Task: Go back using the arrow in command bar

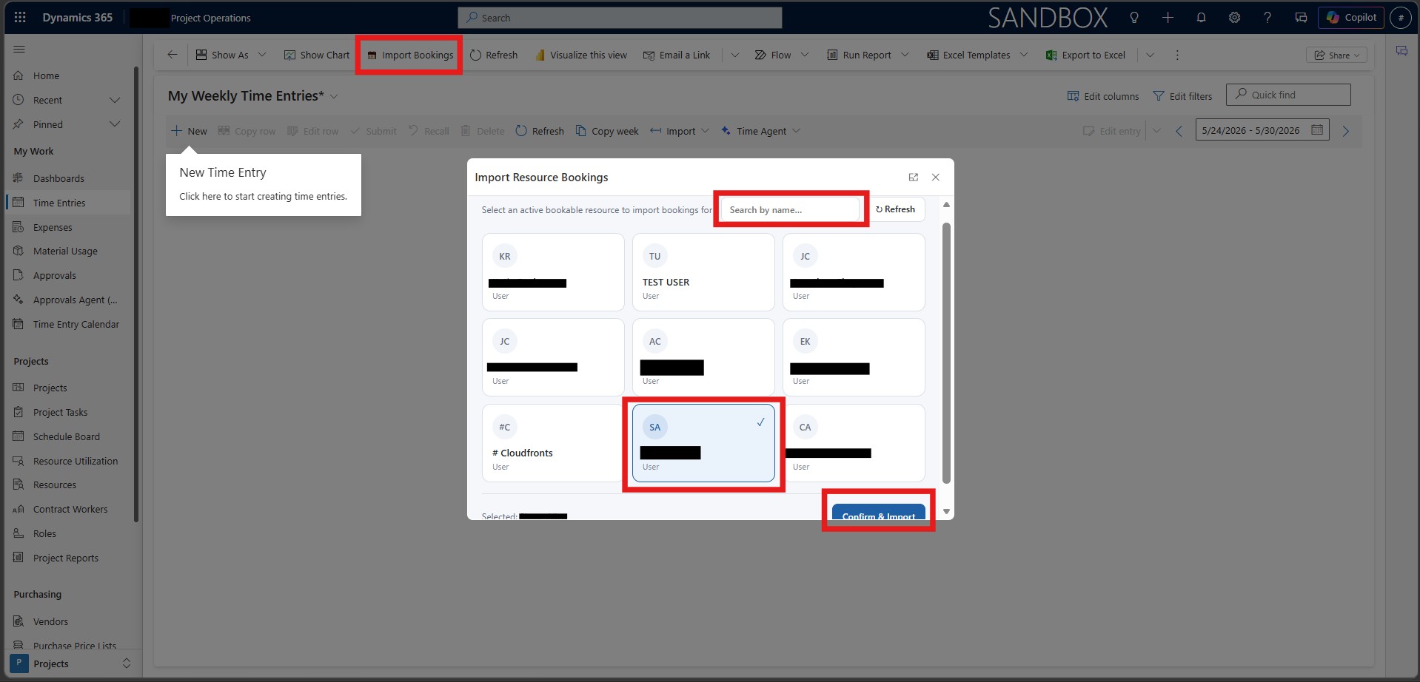Action: (172, 55)
